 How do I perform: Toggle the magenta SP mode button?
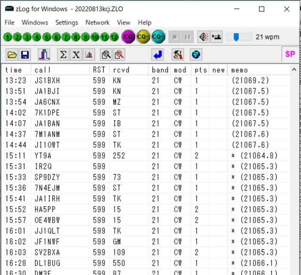[290, 54]
